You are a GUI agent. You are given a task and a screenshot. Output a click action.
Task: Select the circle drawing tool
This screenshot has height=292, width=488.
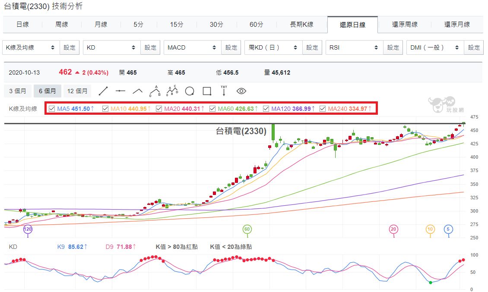190,91
